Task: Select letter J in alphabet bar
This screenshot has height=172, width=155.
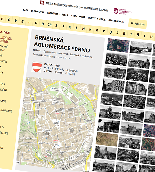Action: point(63,26)
